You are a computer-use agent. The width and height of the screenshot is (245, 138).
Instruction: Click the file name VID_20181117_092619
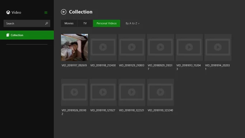74,65
